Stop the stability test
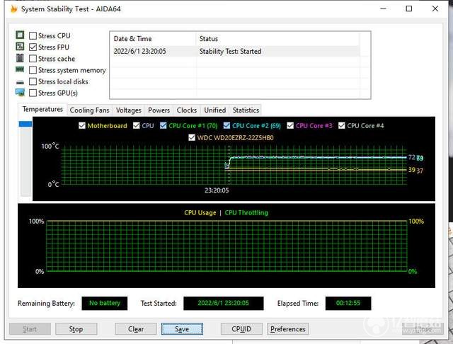Image resolution: width=453 pixels, height=344 pixels. (x=76, y=329)
